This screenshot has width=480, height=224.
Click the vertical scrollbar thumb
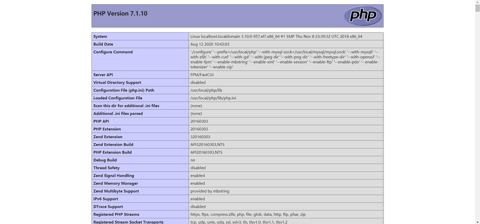point(477,8)
